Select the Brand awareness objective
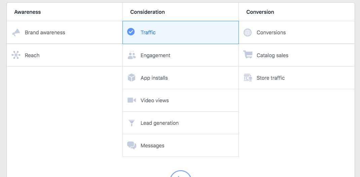360x177 pixels. coord(45,33)
